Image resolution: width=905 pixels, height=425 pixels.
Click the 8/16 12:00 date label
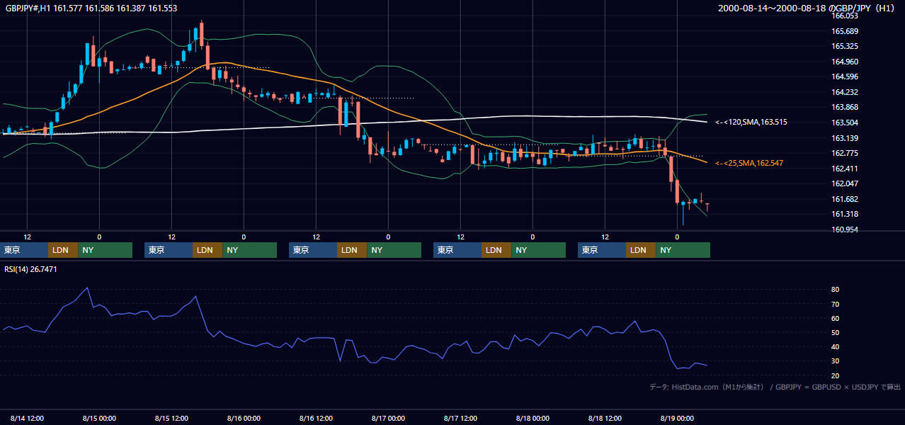point(316,418)
